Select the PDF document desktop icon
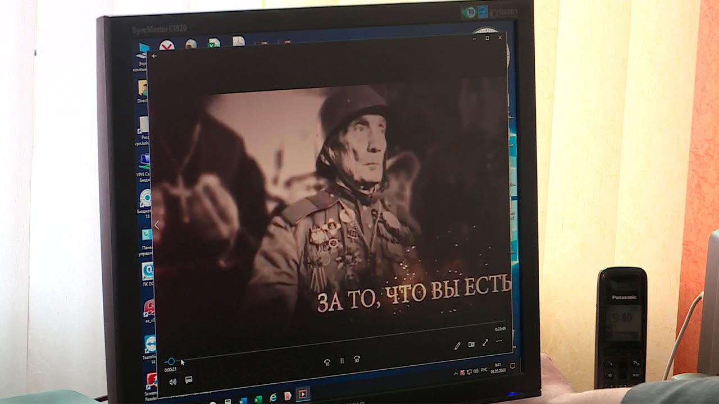Screen dimensions: 719x404 coord(239,42)
